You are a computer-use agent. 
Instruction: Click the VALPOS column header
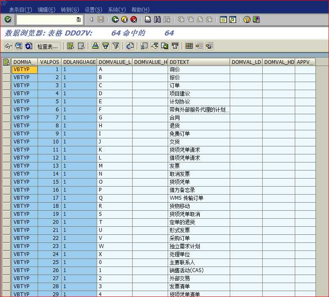click(x=49, y=62)
